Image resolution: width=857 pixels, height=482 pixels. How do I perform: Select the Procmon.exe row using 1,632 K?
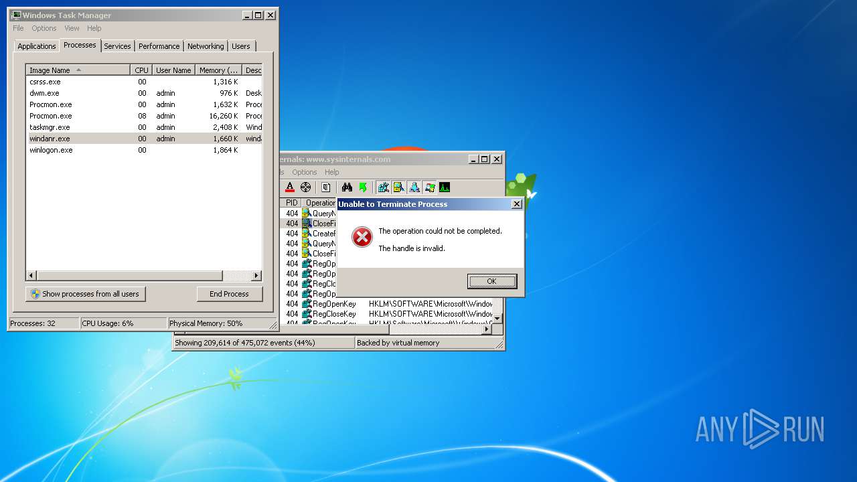(144, 104)
